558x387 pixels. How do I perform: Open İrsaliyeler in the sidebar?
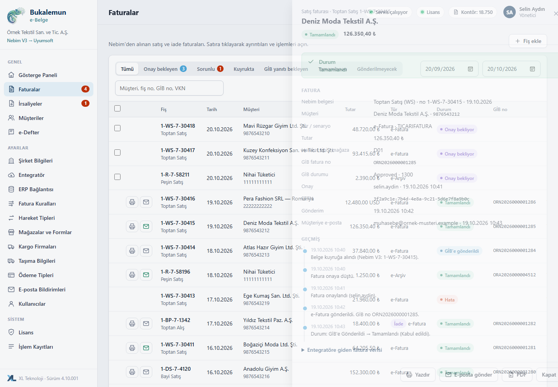coord(48,104)
